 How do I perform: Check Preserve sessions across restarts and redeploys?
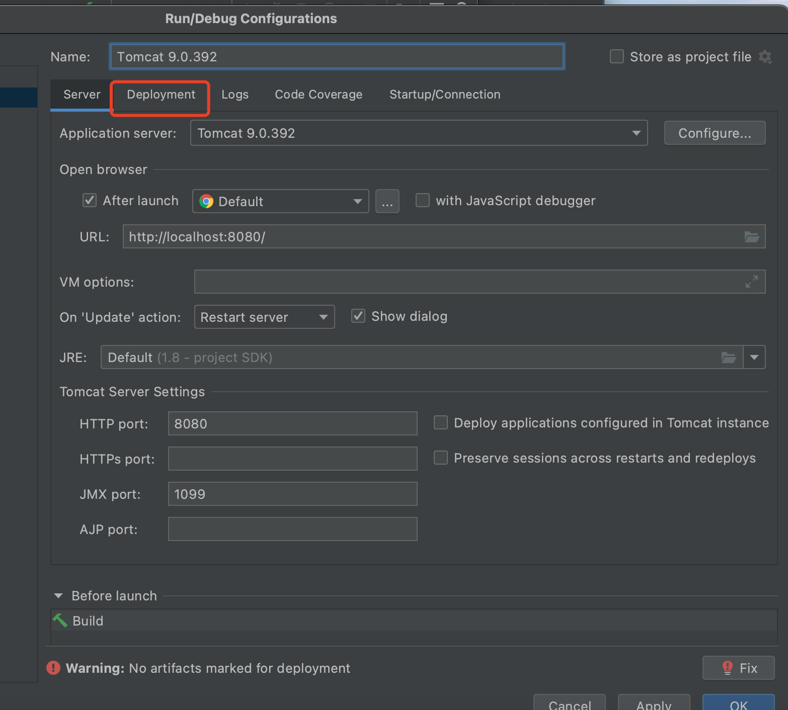click(x=441, y=458)
